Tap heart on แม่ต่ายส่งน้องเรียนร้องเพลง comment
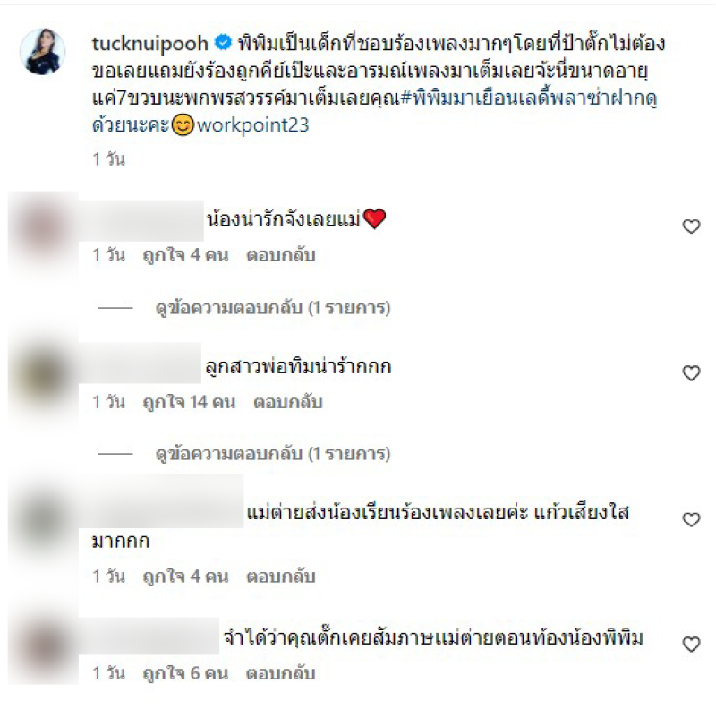The image size is (716, 709). [691, 519]
